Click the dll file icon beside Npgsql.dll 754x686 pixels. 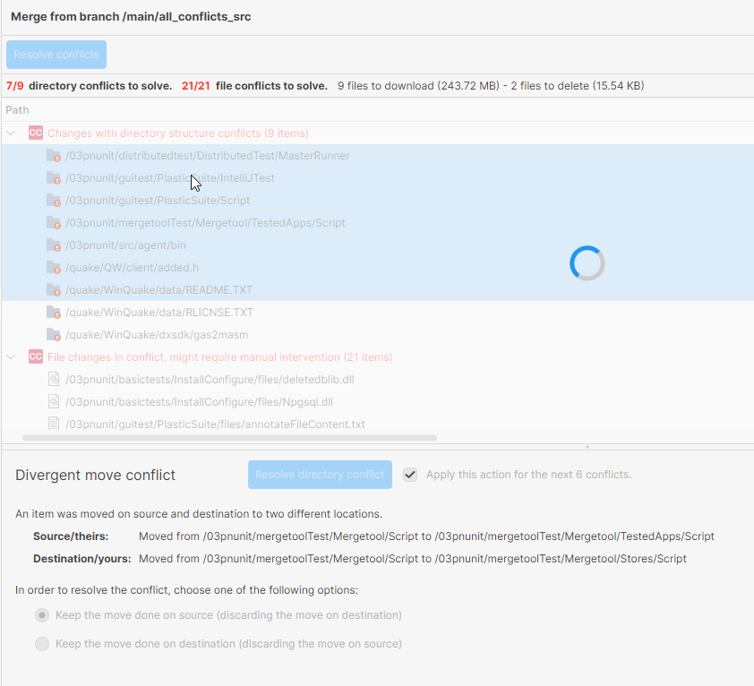(x=54, y=401)
